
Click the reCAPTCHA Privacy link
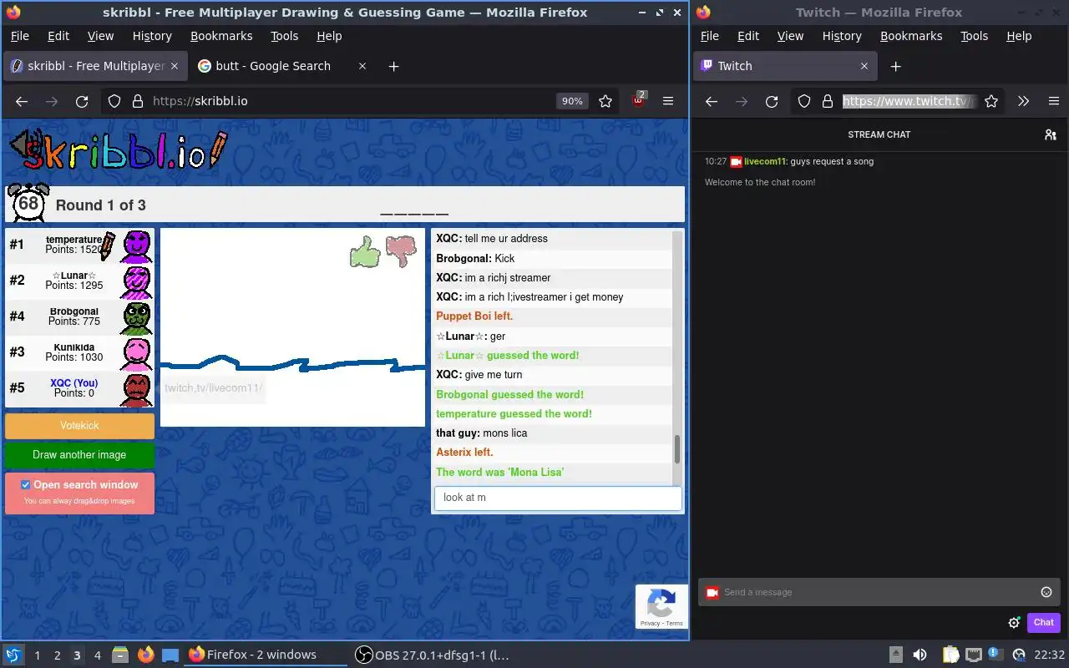coord(650,623)
